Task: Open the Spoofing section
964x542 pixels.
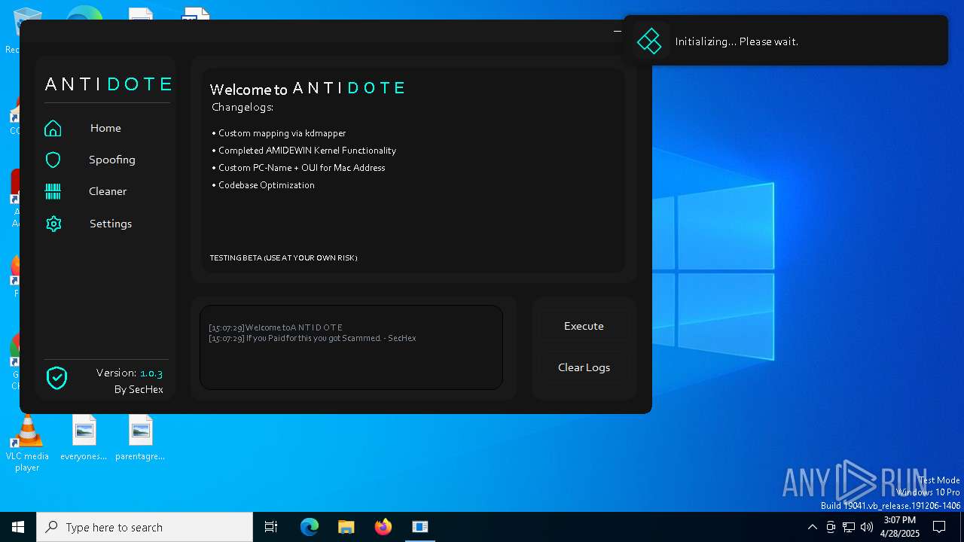Action: click(112, 160)
